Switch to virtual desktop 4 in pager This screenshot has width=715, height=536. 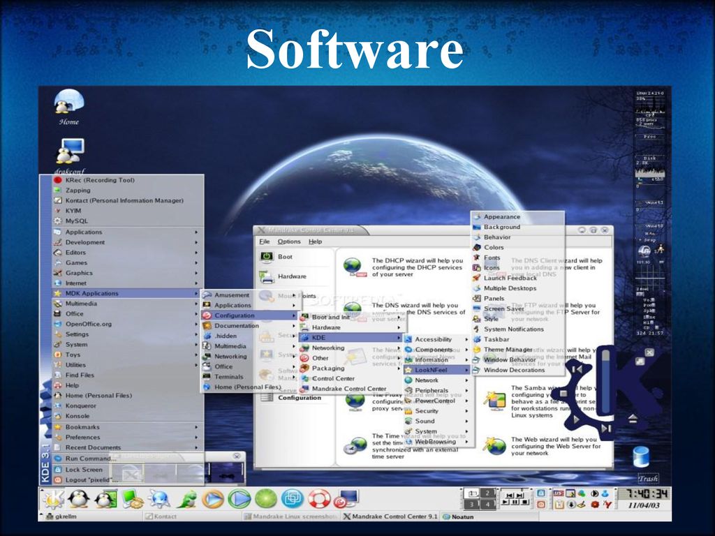pyautogui.click(x=487, y=504)
